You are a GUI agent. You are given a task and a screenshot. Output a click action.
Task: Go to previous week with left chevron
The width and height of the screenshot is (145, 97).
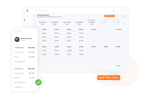click(35, 24)
